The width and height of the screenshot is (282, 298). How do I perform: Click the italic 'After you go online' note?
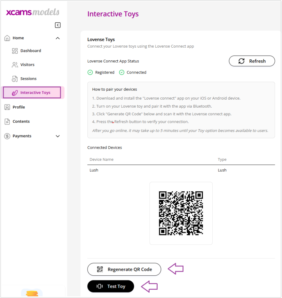coord(180,131)
